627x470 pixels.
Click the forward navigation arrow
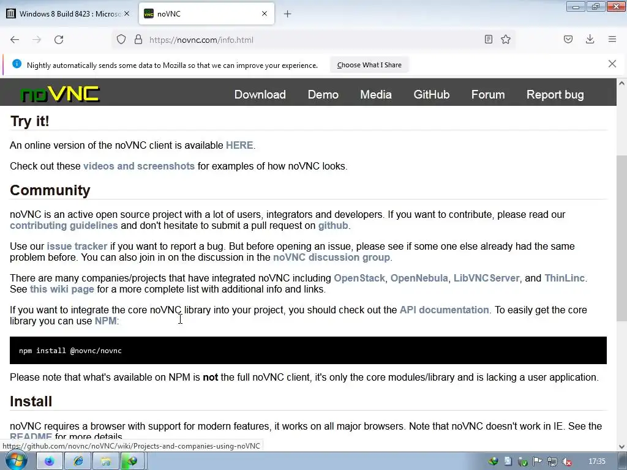[x=37, y=40]
